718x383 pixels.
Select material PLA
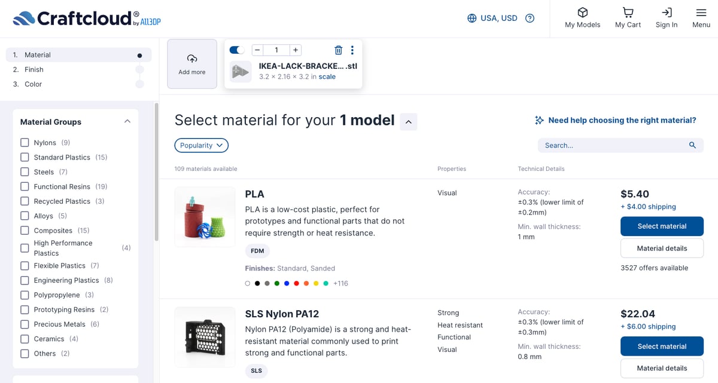[662, 226]
